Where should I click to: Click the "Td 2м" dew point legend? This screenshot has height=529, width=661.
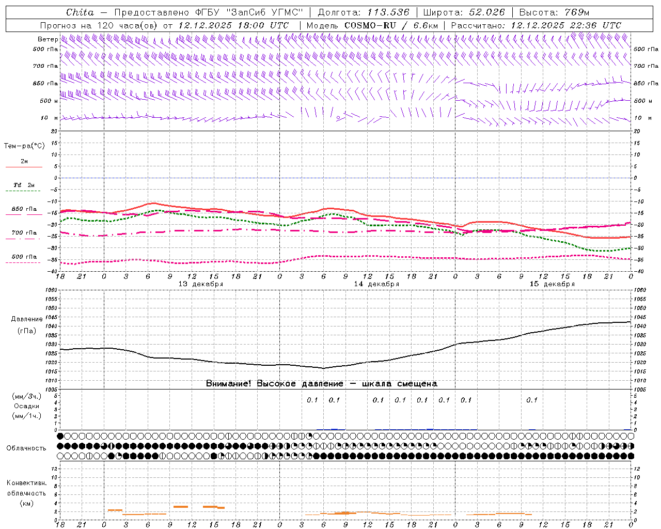24,185
